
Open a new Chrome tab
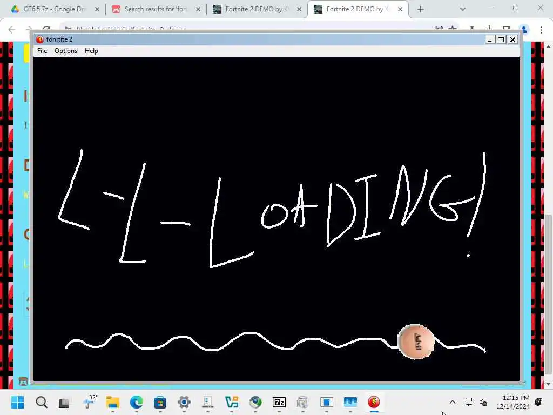click(420, 9)
